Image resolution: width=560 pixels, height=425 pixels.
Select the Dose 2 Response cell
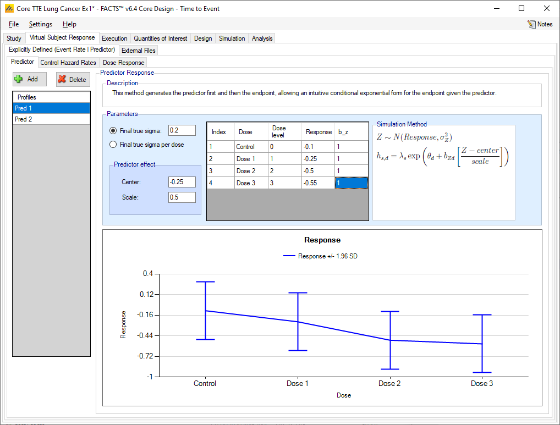coord(317,170)
